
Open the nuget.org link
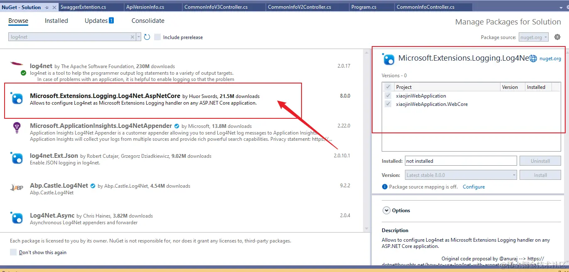(x=550, y=59)
